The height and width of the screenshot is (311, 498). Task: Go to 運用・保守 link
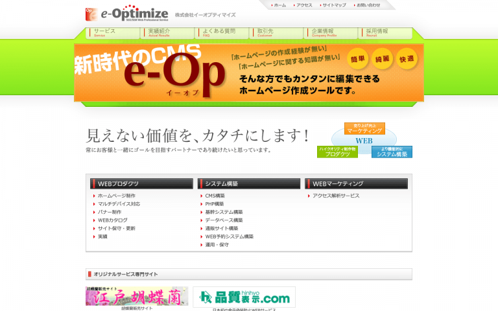pyautogui.click(x=217, y=245)
